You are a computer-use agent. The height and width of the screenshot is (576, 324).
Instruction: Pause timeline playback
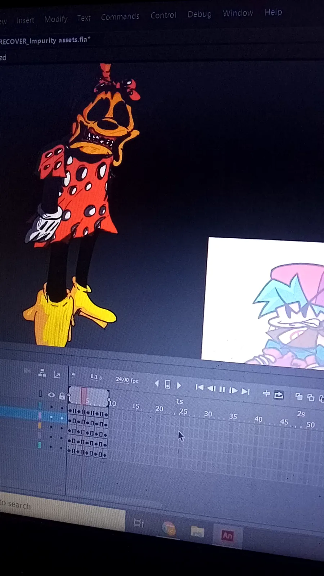click(x=222, y=390)
